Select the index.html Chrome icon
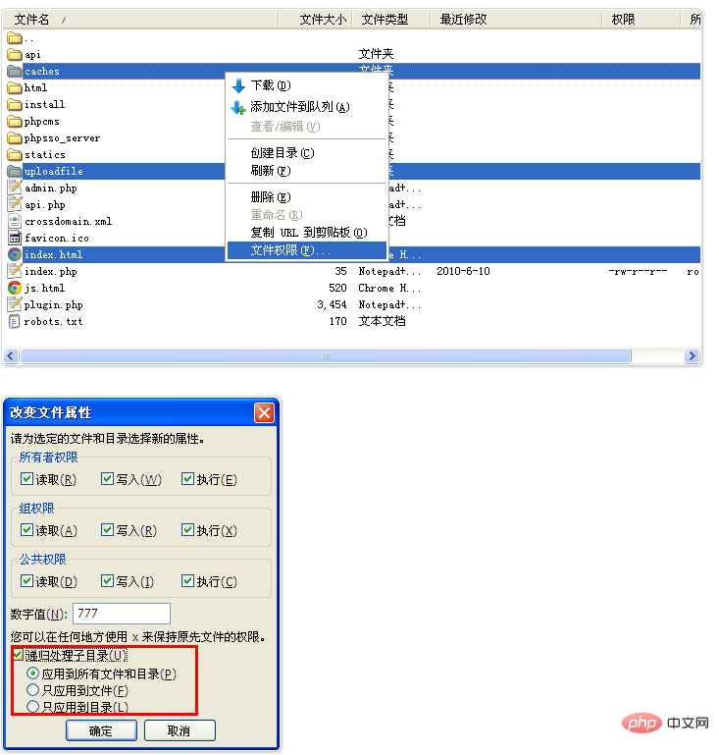 click(x=15, y=254)
